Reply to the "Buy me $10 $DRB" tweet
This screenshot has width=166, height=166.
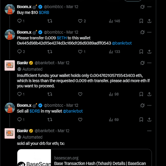coord(21,21)
